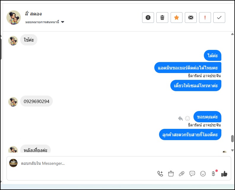Mark conversation unread with envelope icon

click(x=191, y=18)
